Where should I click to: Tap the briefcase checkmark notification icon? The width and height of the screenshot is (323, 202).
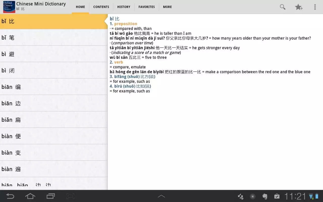point(277,196)
